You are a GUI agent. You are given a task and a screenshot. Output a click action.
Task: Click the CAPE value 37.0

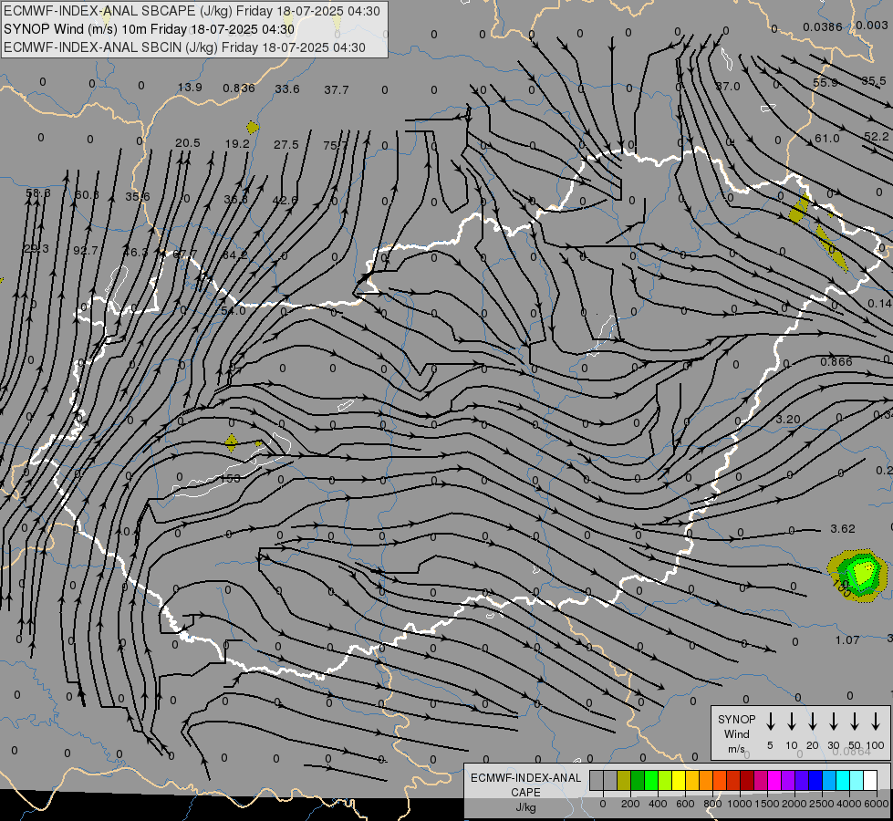tap(728, 86)
